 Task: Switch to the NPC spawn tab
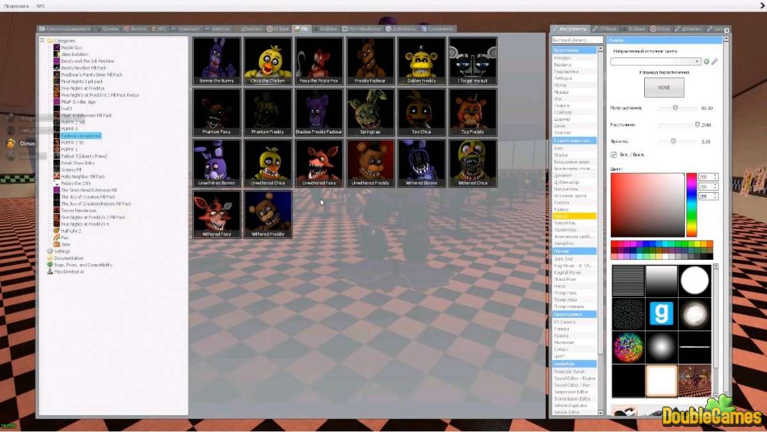click(159, 29)
